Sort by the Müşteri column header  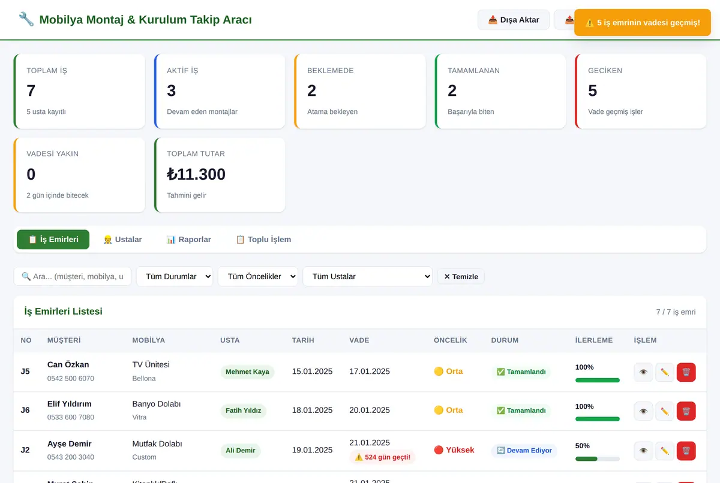[64, 340]
